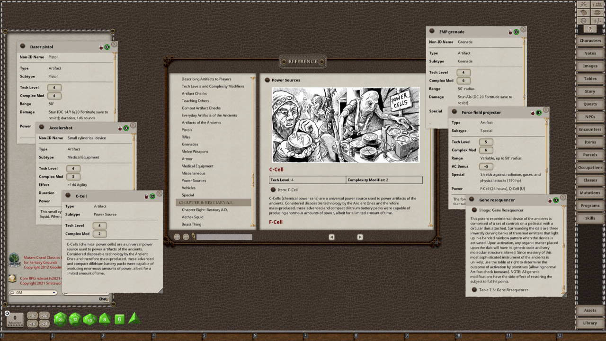Pick the green d6 die
Screen dimensions: 606x341
coord(119,319)
